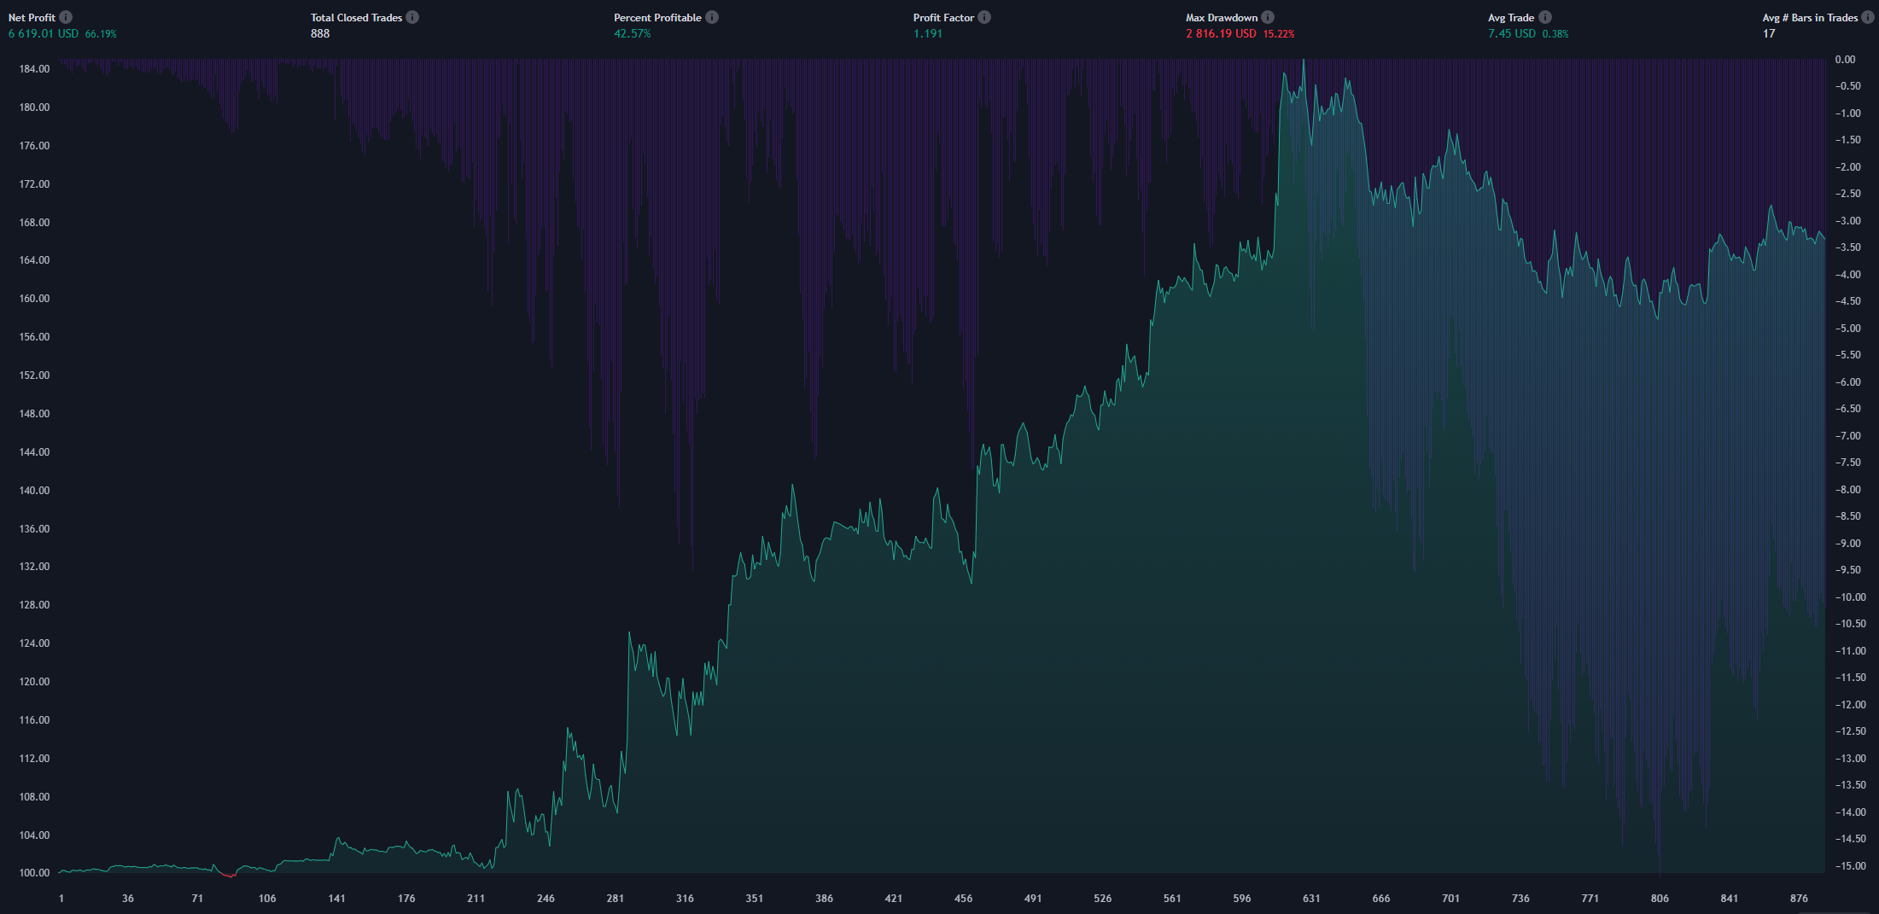Click the 140.00 left axis label
This screenshot has width=1879, height=914.
(x=34, y=491)
